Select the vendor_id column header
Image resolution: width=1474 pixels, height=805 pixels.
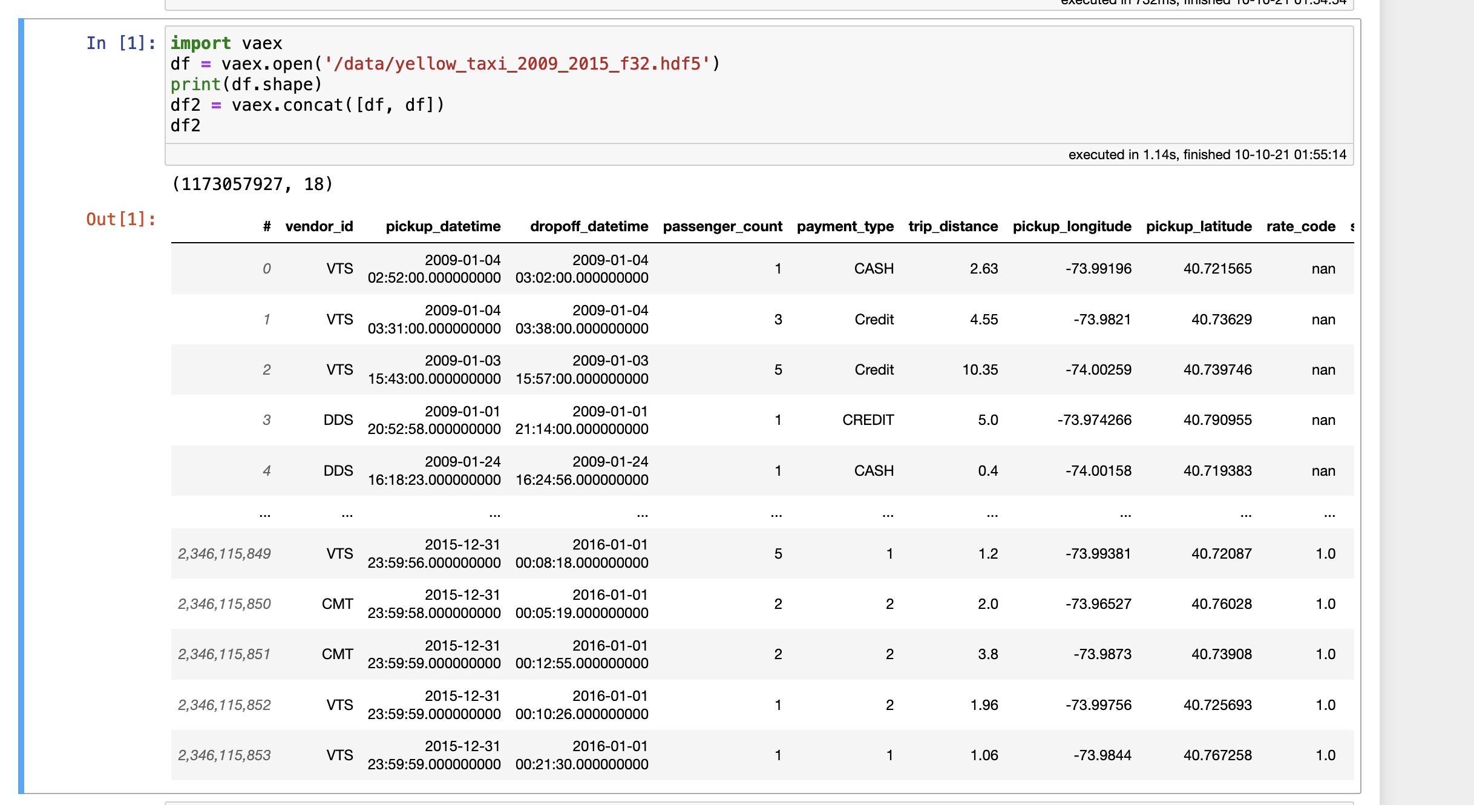(x=319, y=226)
